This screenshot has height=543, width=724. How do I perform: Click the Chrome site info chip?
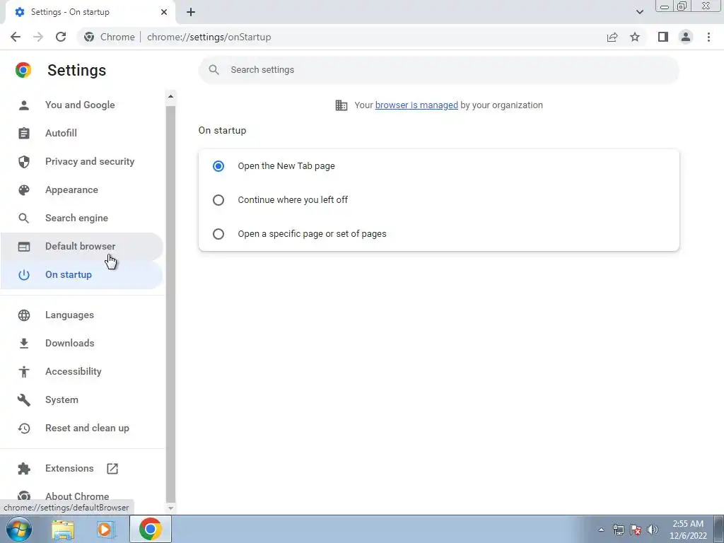pos(110,37)
